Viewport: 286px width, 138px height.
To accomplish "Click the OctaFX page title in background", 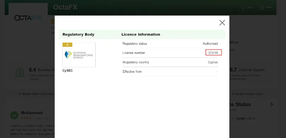I will [65, 7].
